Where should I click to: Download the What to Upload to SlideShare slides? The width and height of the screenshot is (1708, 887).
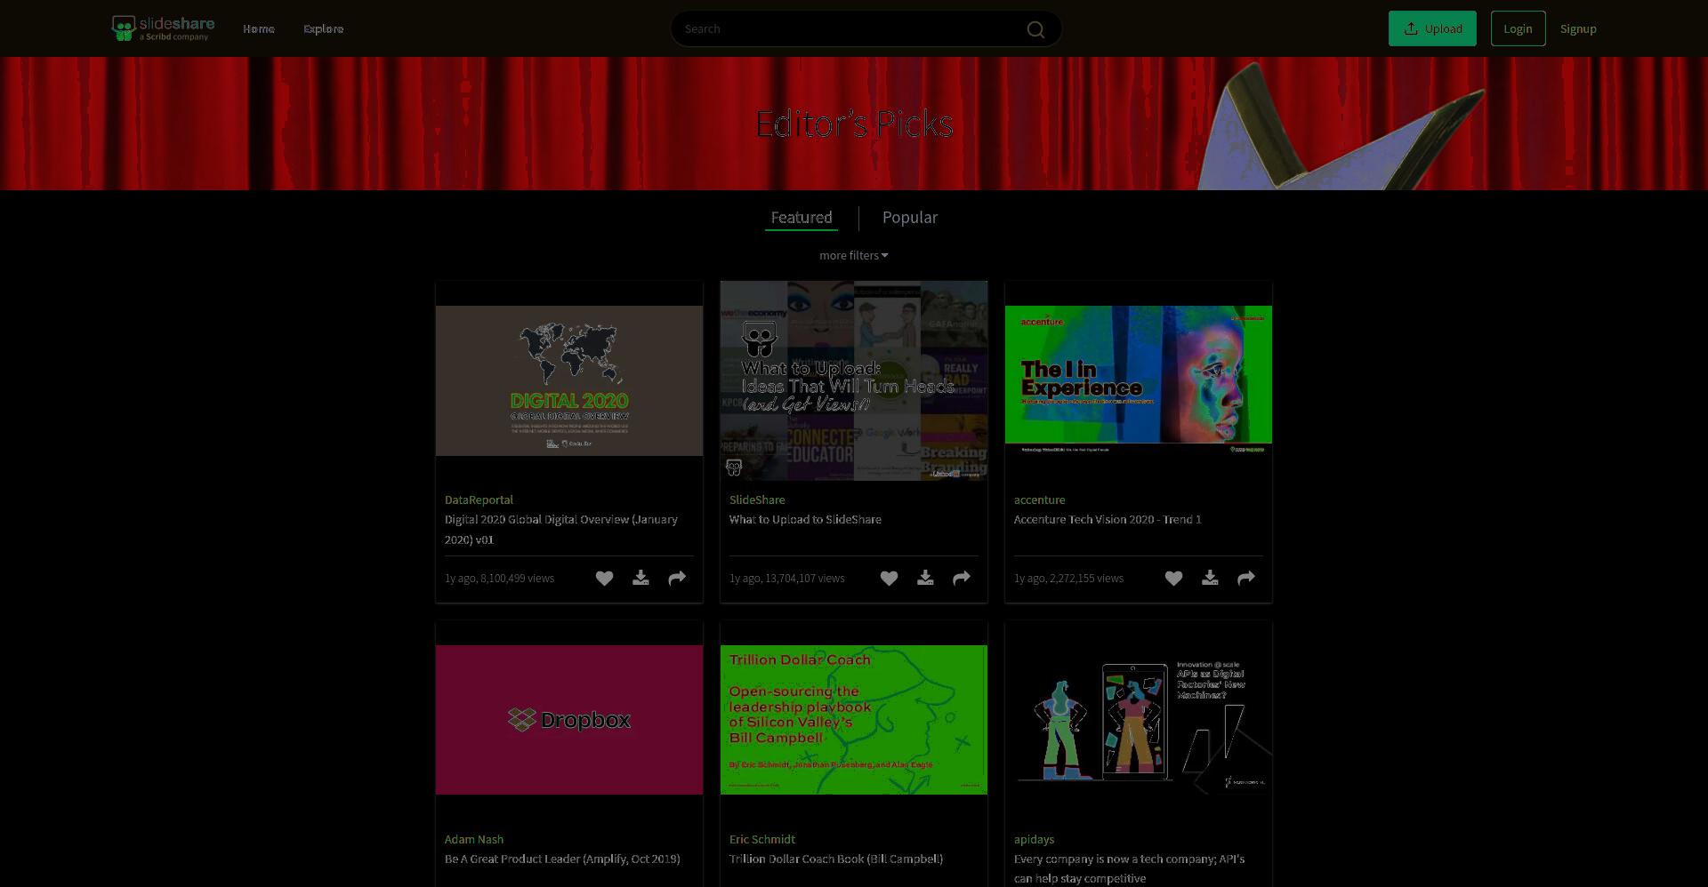tap(925, 579)
